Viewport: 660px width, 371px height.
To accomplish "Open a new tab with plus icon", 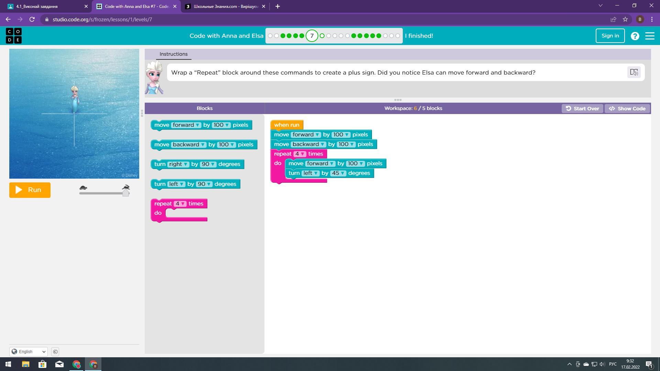I will [x=277, y=6].
